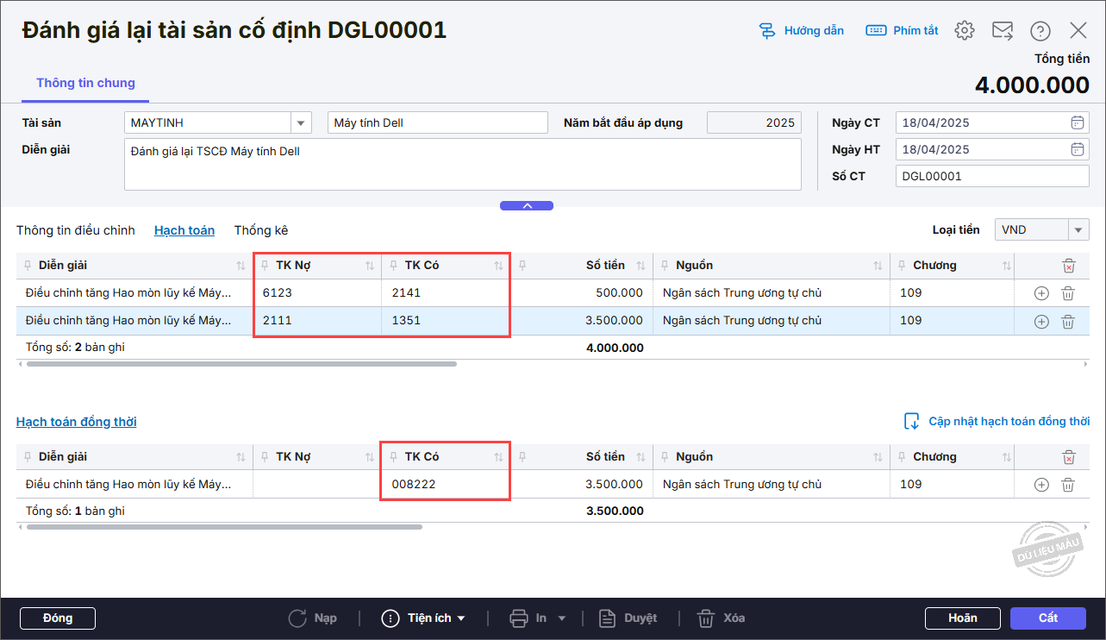
Task: Collapse the general info panel chevron
Action: (x=527, y=206)
